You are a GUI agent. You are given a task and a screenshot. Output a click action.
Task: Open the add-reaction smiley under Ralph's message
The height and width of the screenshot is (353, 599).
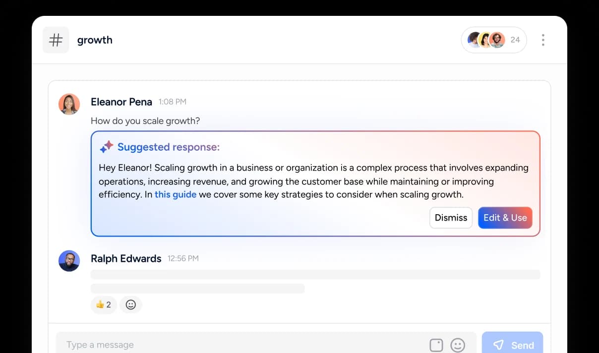[x=130, y=304]
